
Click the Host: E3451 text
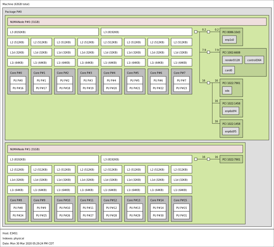point(10,233)
